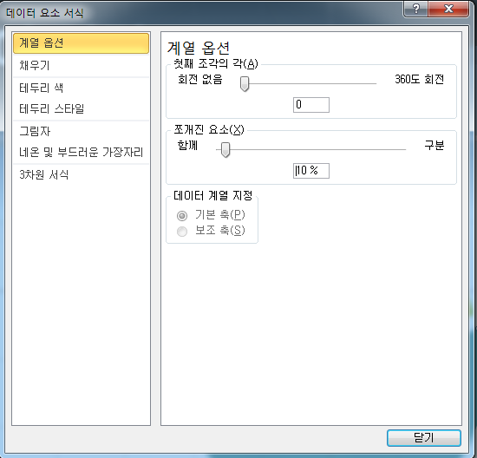Select the 3차원 서식 category
Viewport: 477px width, 458px height.
(81, 174)
